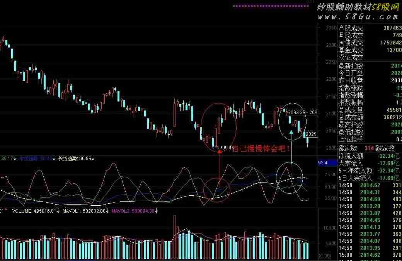Click the red 314 rising count value
The height and width of the screenshot is (261, 402).
(x=369, y=148)
